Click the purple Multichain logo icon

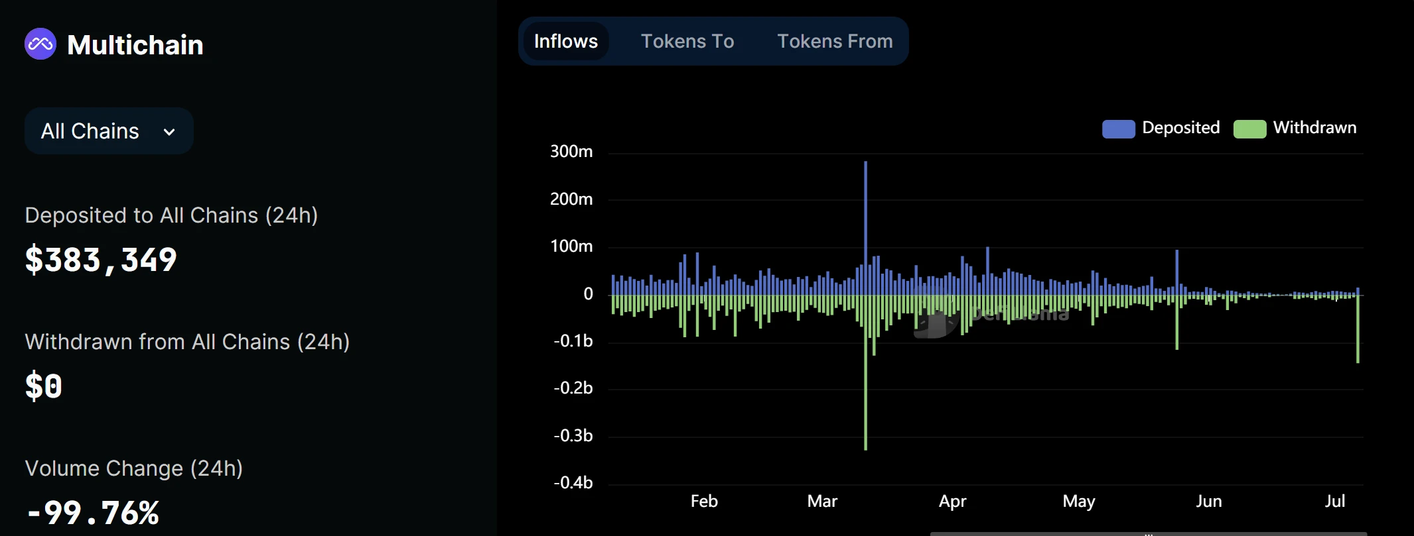click(x=40, y=44)
